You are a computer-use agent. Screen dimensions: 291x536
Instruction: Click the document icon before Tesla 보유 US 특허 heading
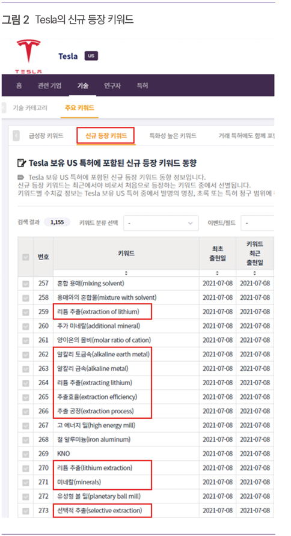tap(22, 163)
